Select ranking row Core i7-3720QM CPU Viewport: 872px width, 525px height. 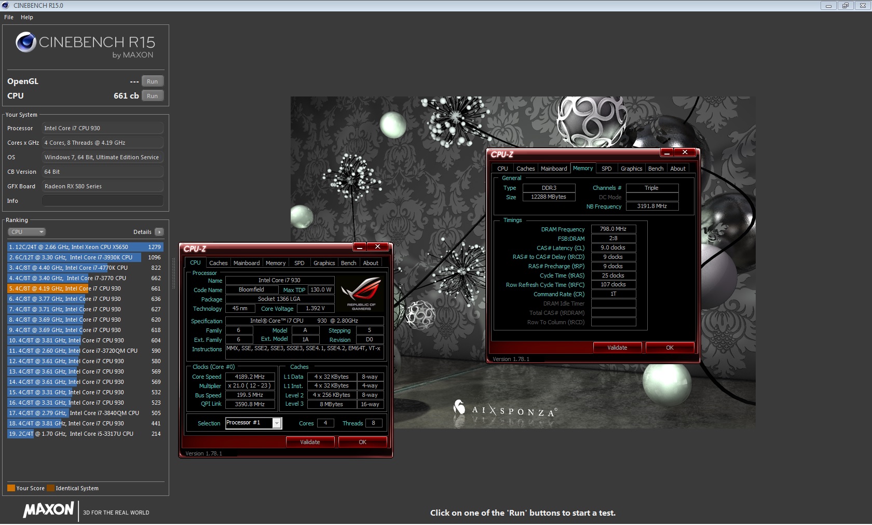coord(85,351)
